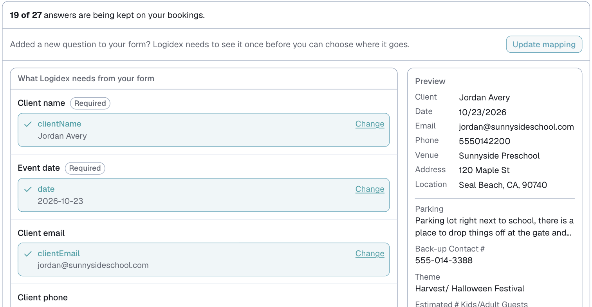Click the Estimated # Kids/Adult Guests label

(x=471, y=304)
